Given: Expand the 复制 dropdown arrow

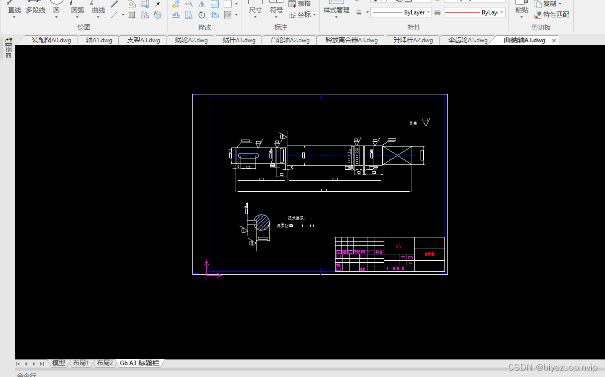Looking at the screenshot, I should click(560, 4).
